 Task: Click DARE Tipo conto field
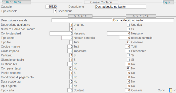click(x=67, y=38)
